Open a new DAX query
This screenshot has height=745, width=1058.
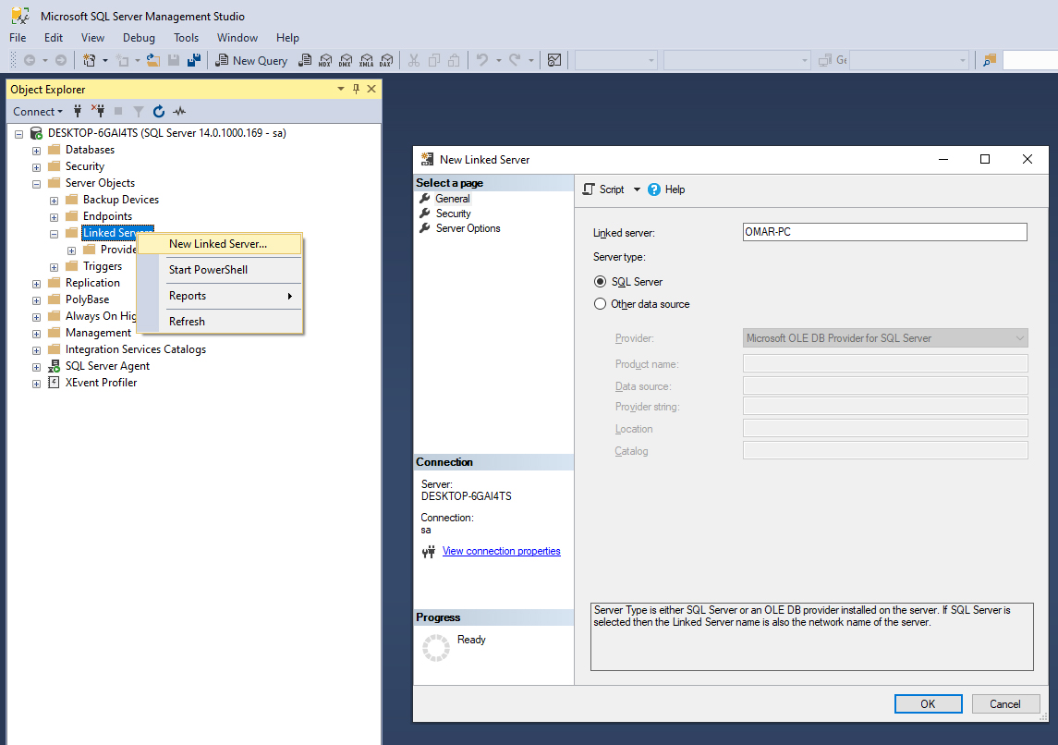click(386, 61)
